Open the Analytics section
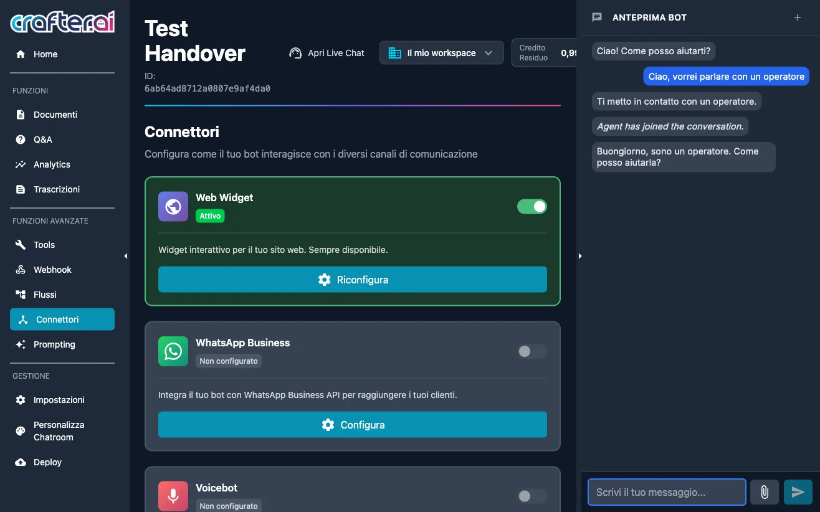Viewport: 820px width, 512px height. click(x=62, y=164)
